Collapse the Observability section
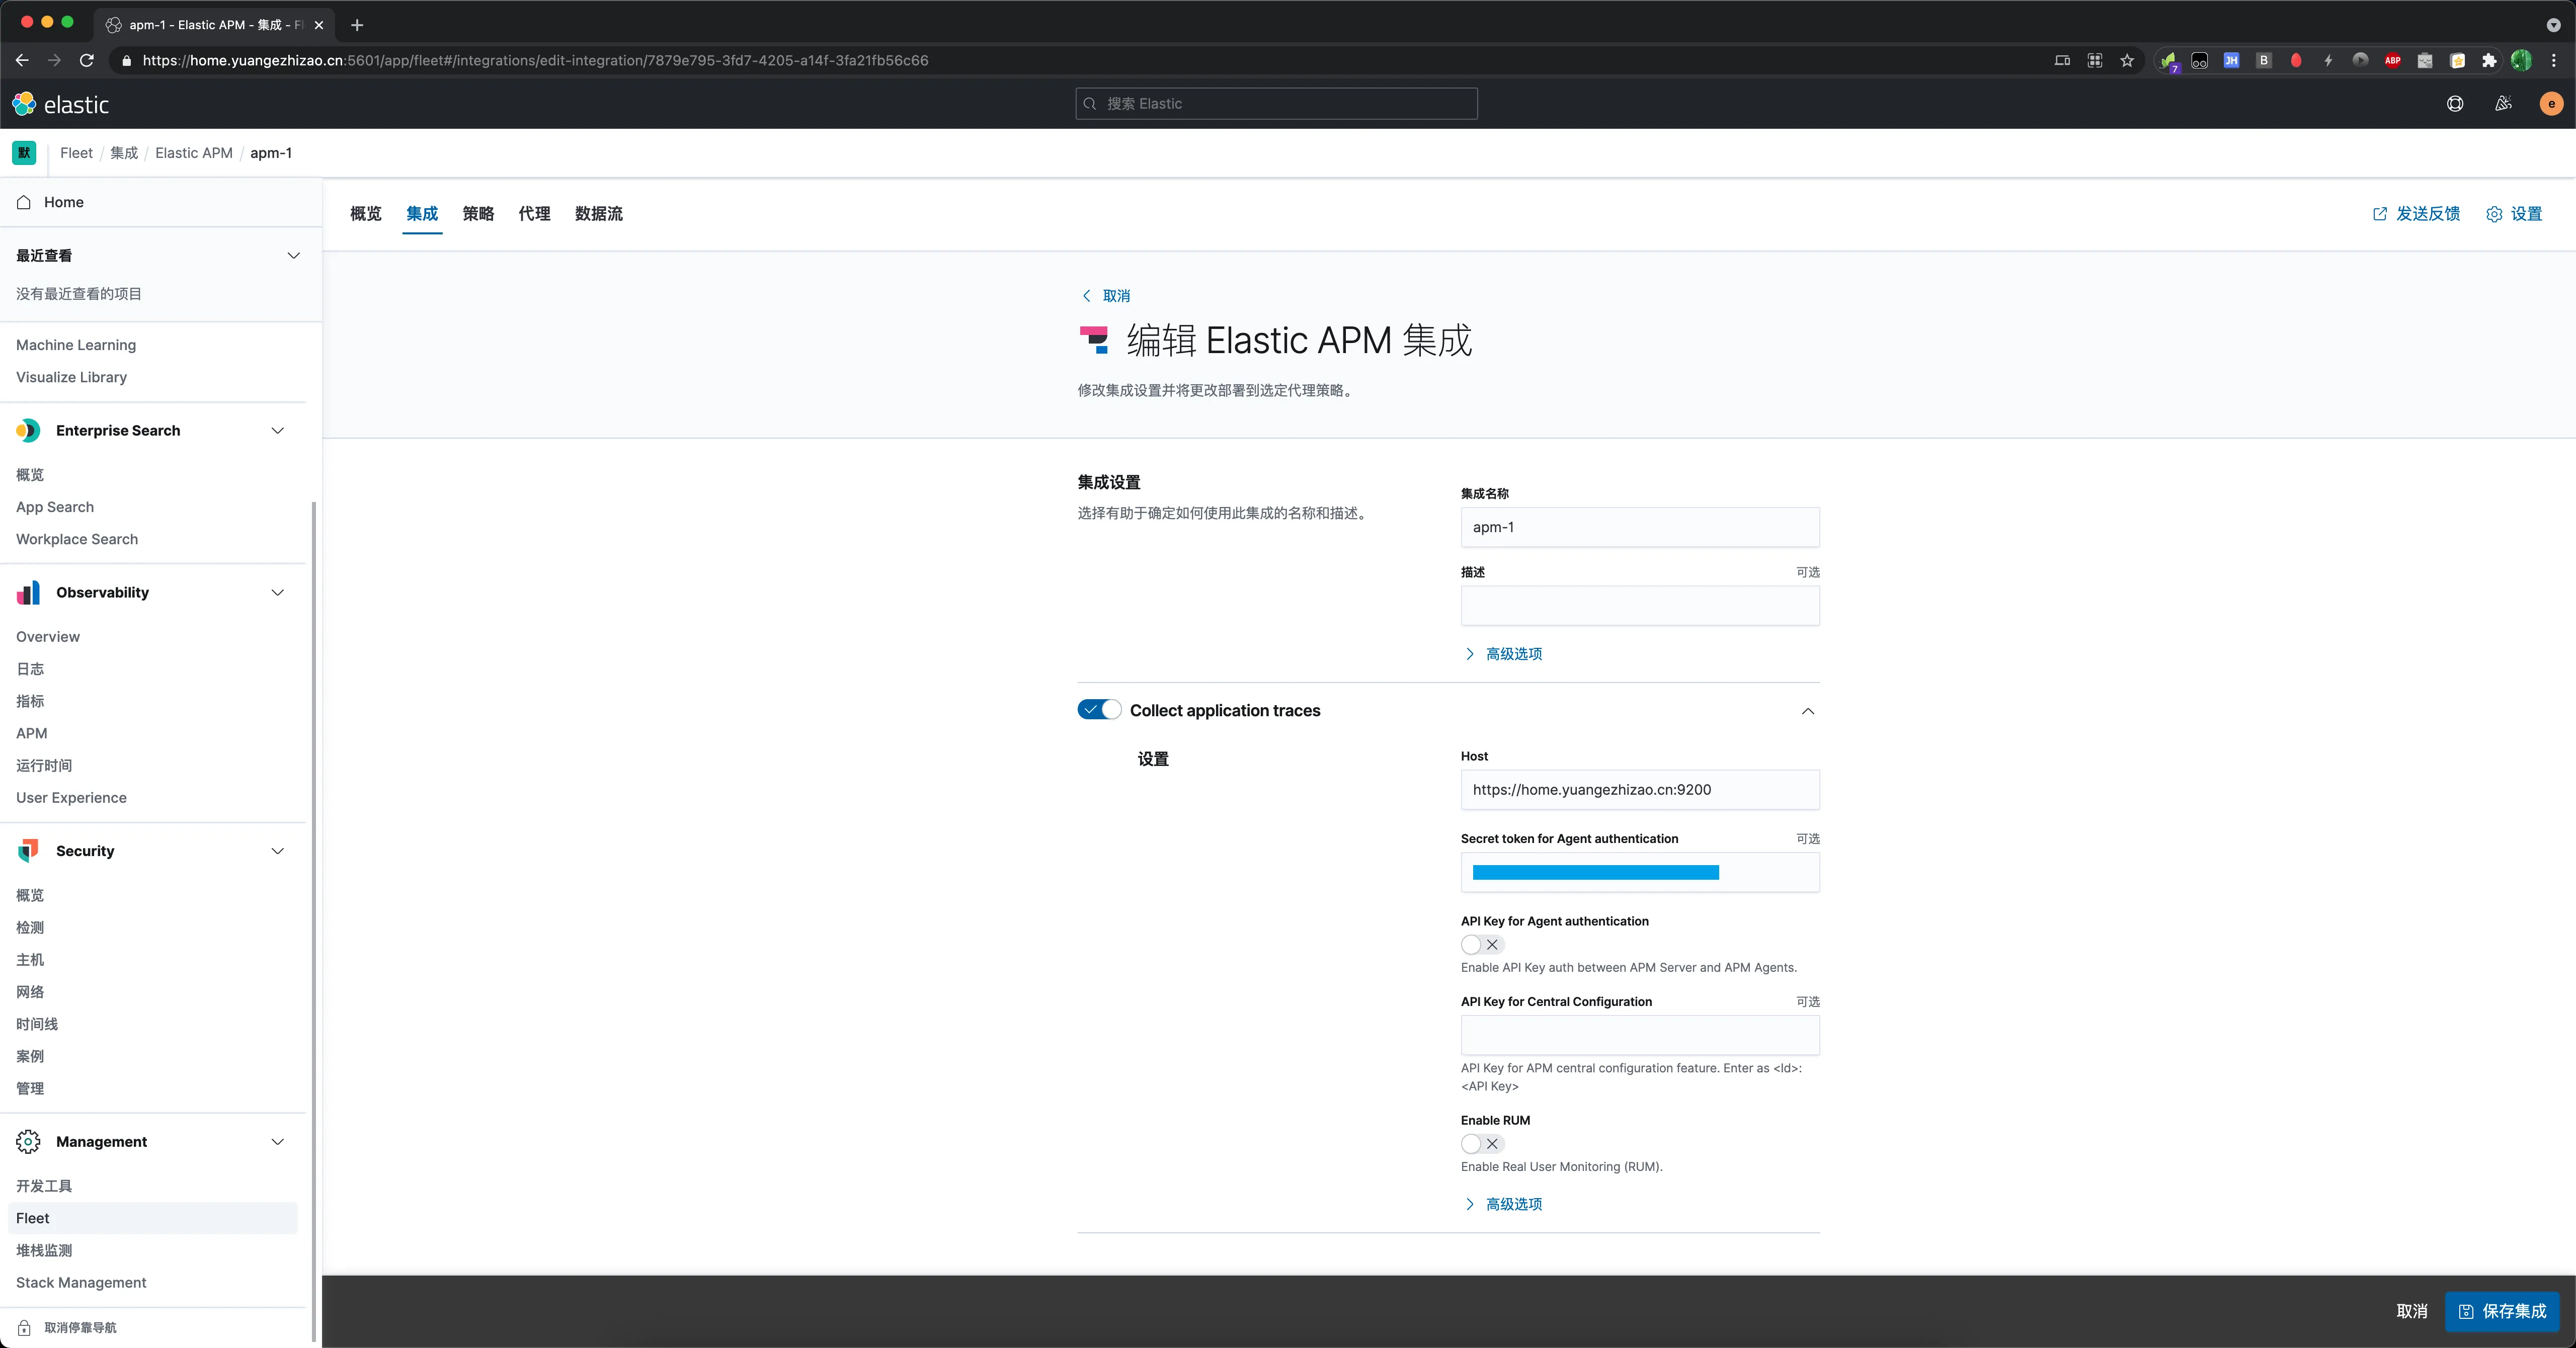This screenshot has height=1348, width=2576. click(277, 592)
